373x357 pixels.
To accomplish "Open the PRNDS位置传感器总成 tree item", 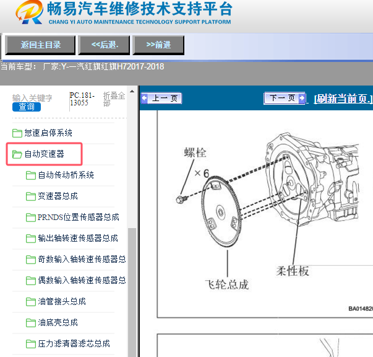I will point(79,217).
